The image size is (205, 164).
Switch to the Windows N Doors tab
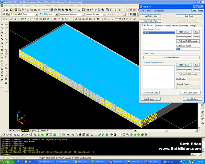163,25
